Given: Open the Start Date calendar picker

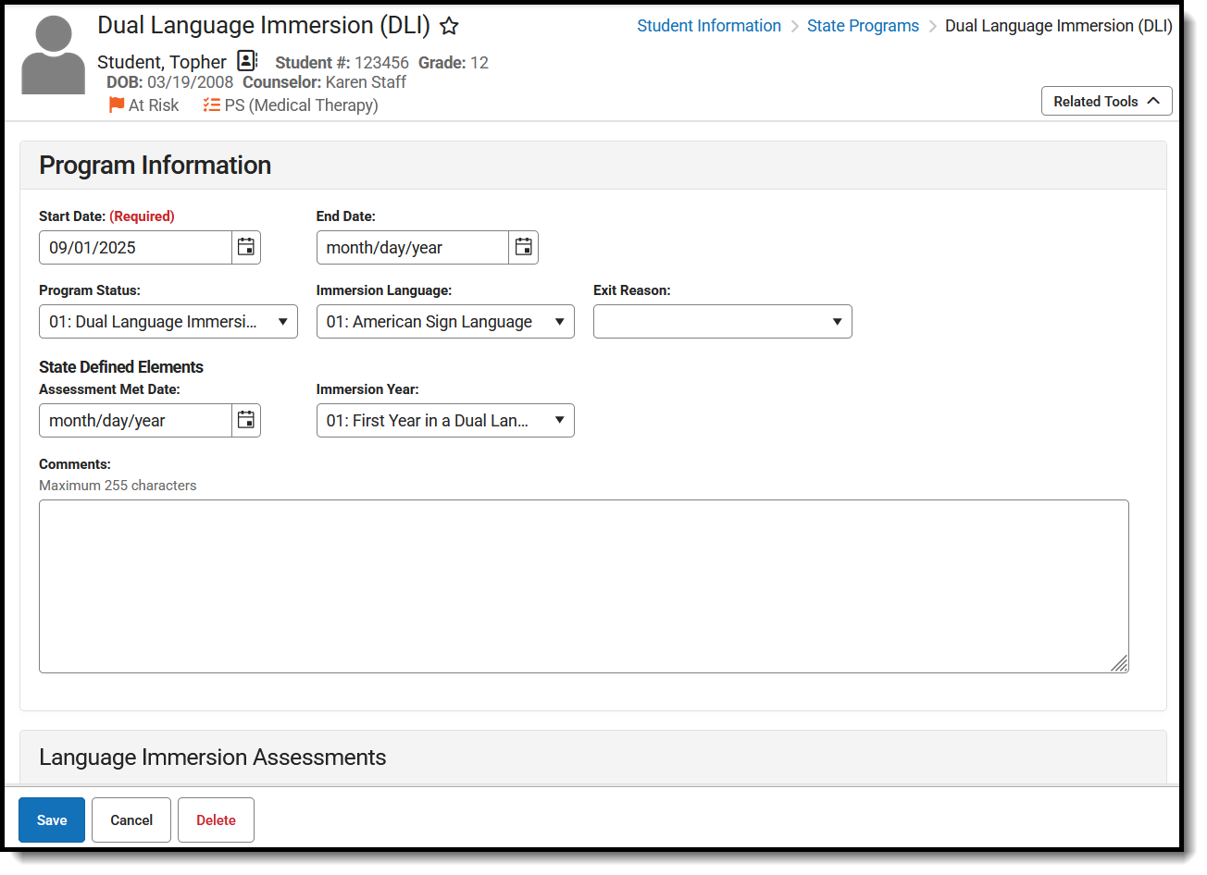Looking at the screenshot, I should [x=246, y=247].
